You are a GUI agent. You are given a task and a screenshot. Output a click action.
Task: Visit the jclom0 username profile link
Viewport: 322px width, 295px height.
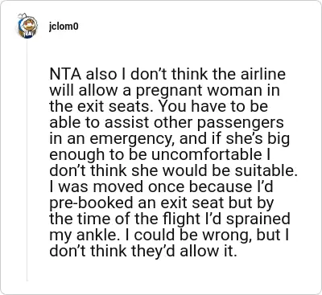pyautogui.click(x=64, y=27)
